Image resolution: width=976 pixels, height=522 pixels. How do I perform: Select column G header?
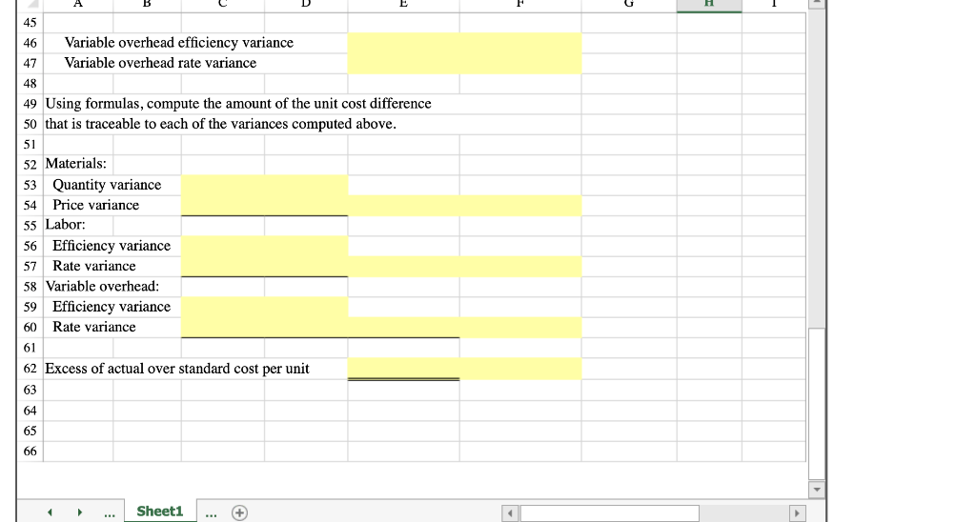coord(629,5)
